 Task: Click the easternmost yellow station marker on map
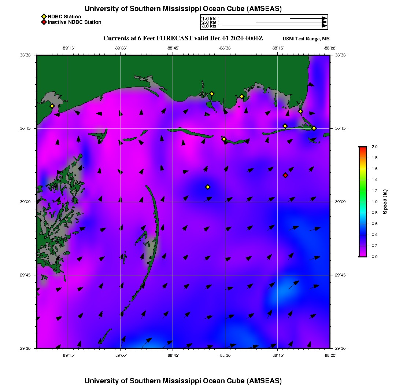click(x=314, y=128)
